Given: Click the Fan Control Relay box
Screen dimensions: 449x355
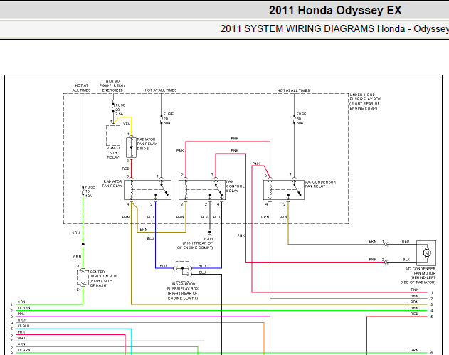Looking at the screenshot, I should (x=202, y=190).
